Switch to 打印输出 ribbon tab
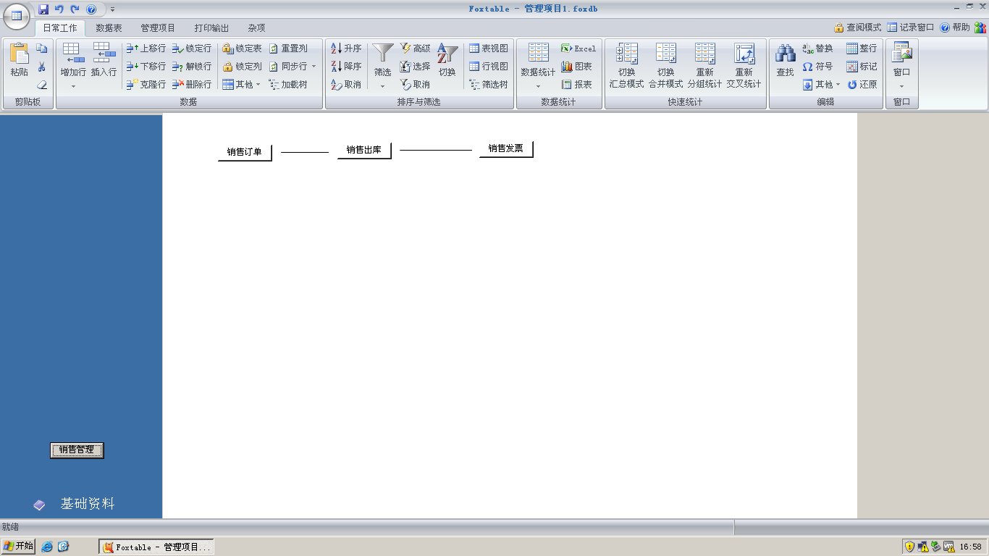 (211, 28)
